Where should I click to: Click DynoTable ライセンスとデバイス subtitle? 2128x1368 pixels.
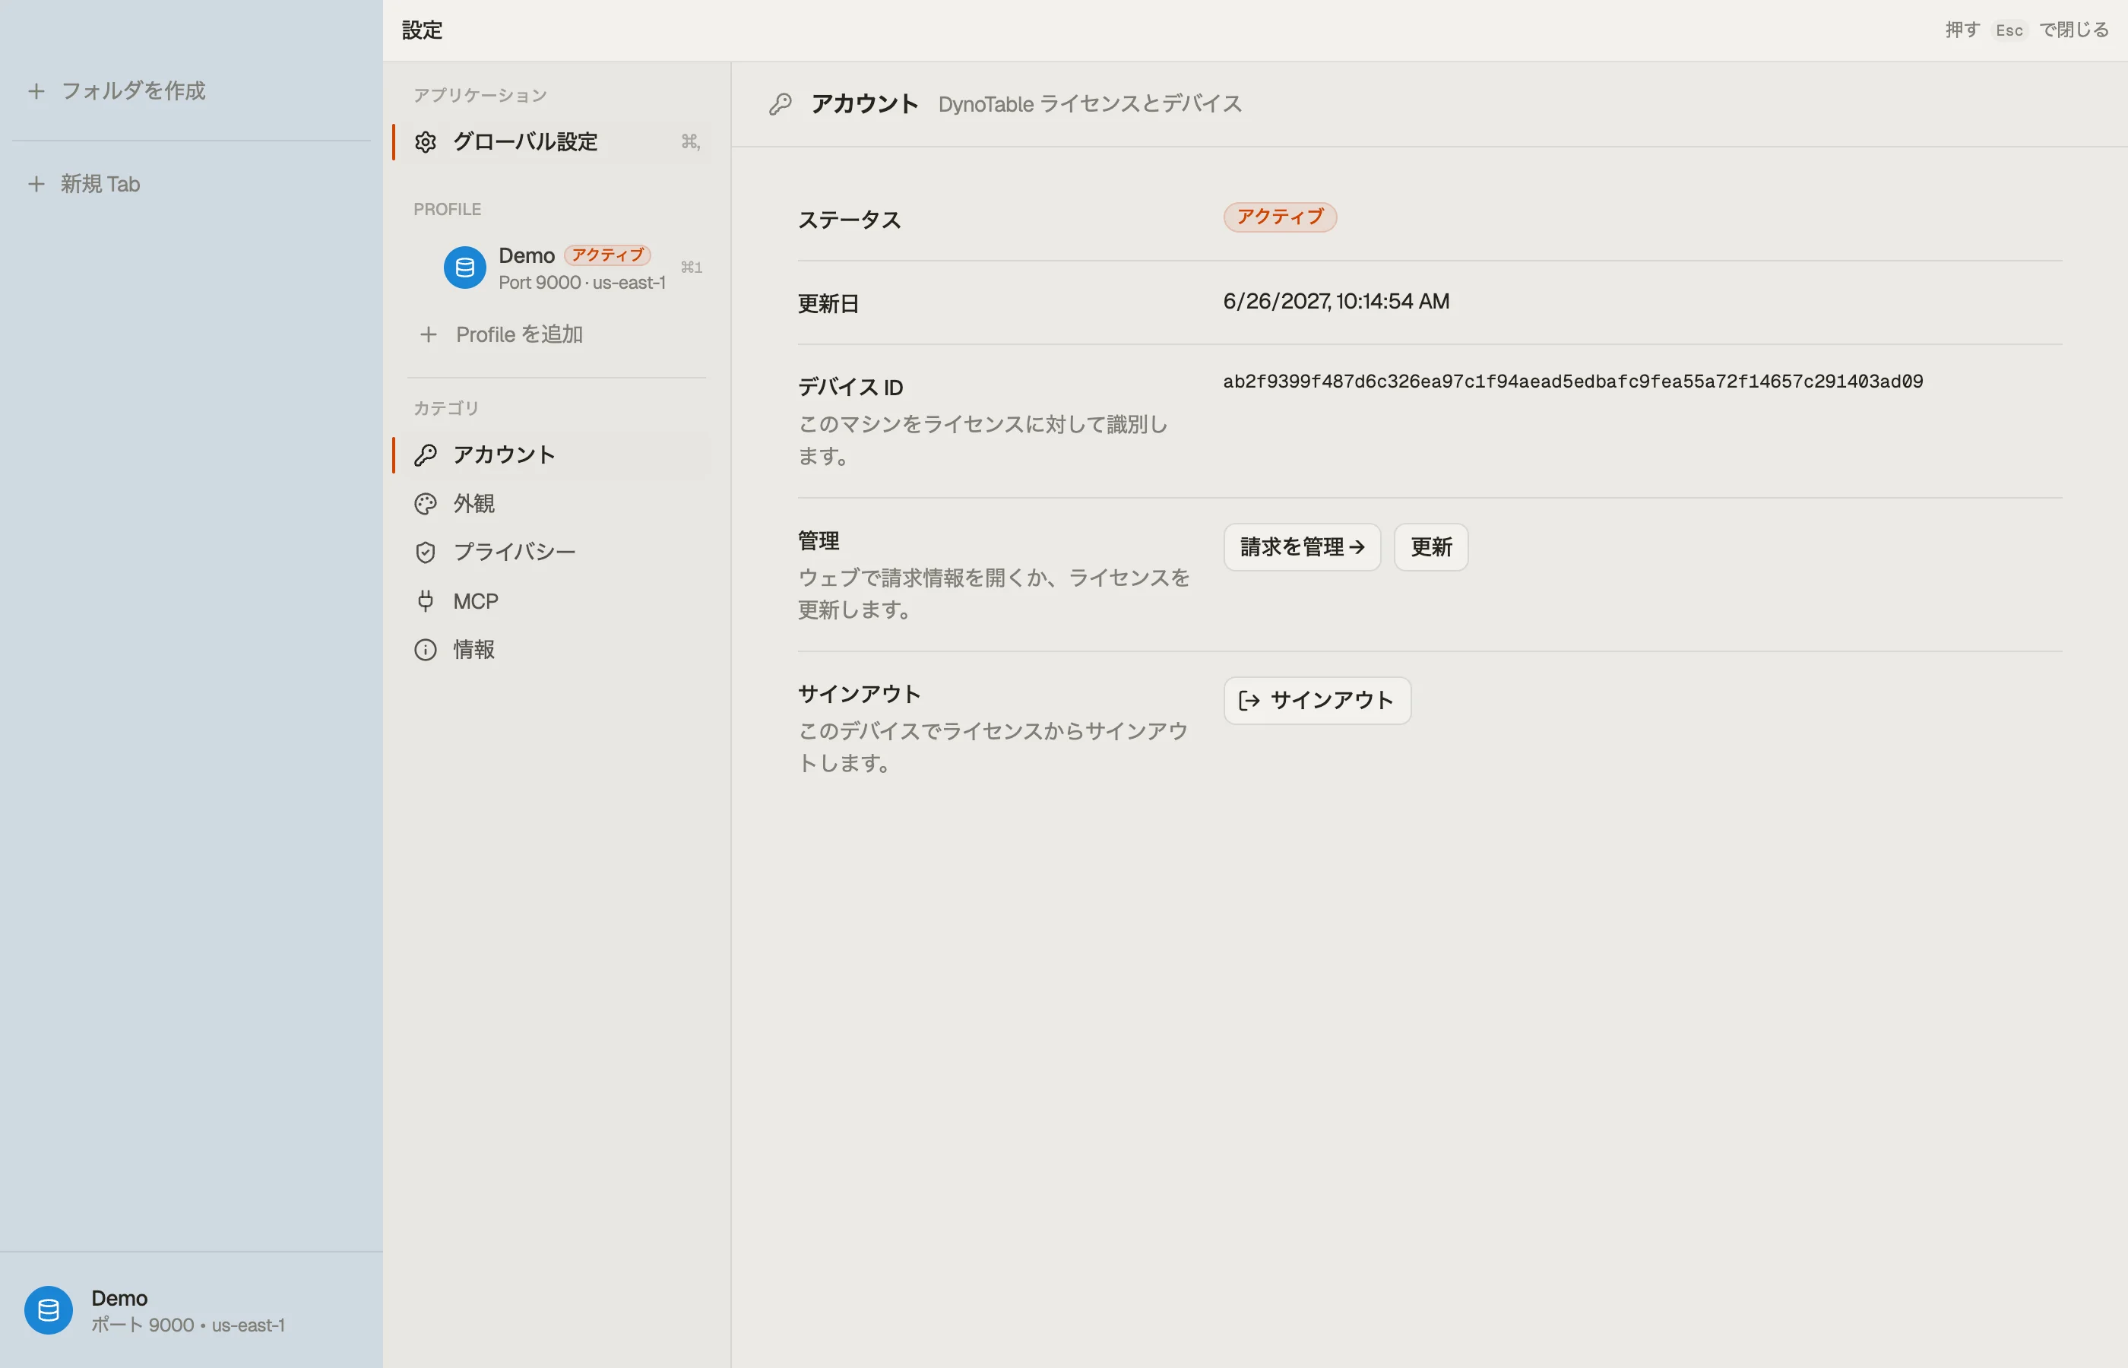point(1090,104)
